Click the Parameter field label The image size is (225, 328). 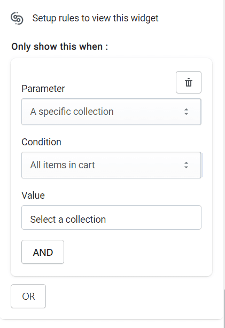[x=43, y=89]
